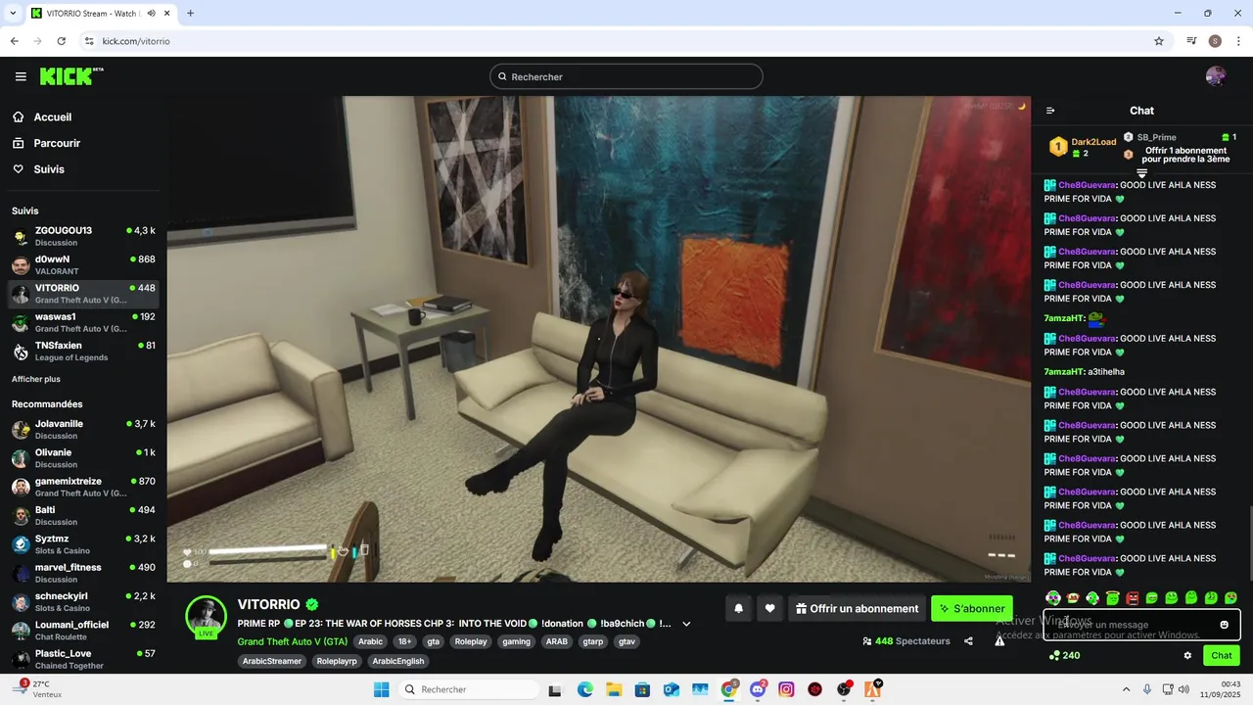Screen dimensions: 1253x705
Task: Insert the heart-eyes crying emote
Action: 1230,597
